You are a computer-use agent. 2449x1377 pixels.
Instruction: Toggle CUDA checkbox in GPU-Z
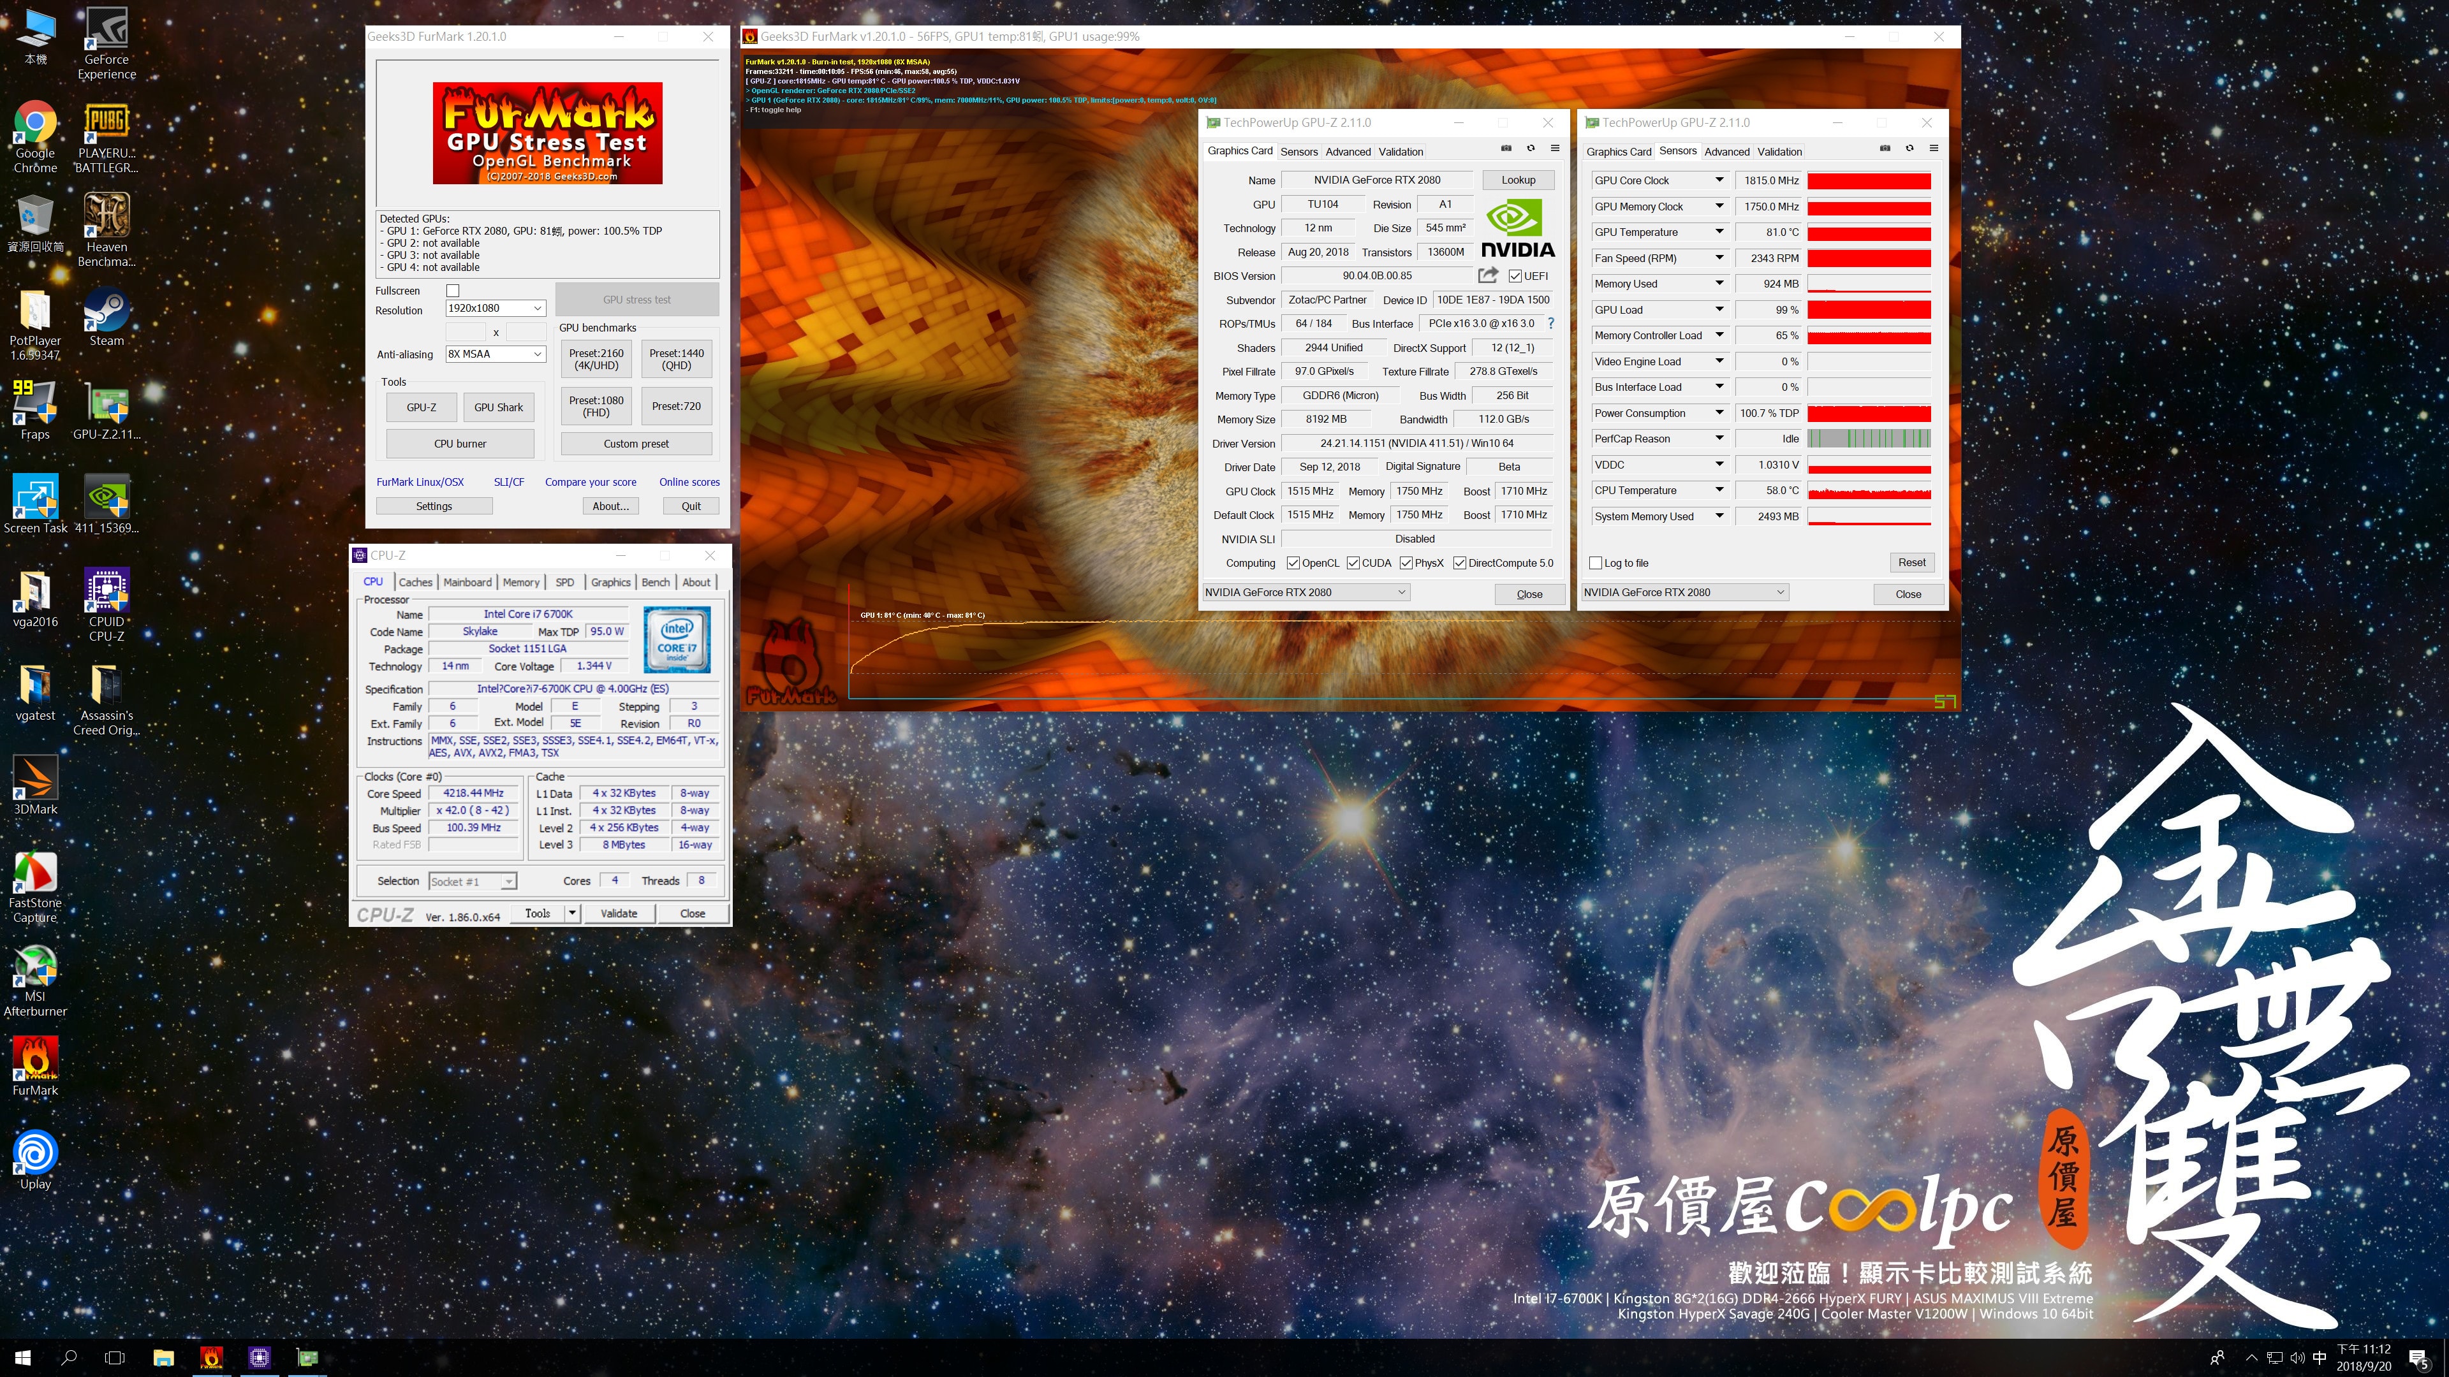pos(1354,562)
